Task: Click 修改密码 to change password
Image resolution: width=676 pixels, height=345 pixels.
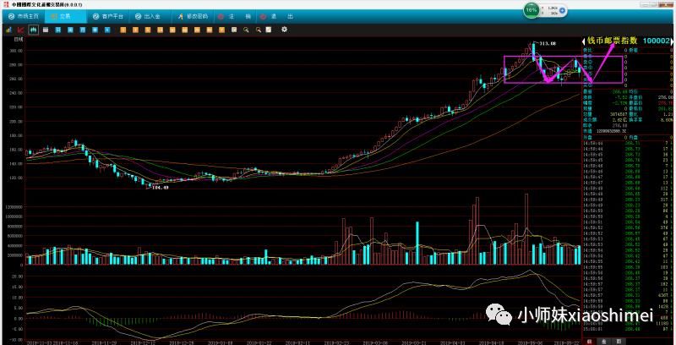Action: (x=193, y=16)
